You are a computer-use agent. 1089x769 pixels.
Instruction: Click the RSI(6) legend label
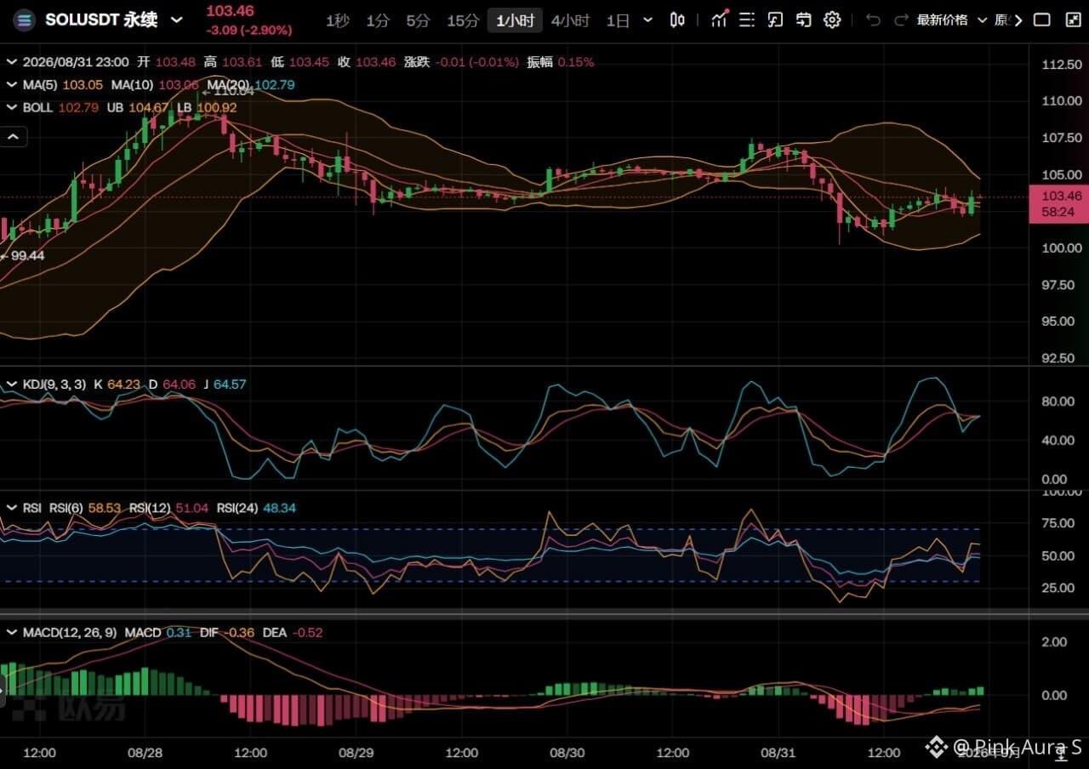67,508
